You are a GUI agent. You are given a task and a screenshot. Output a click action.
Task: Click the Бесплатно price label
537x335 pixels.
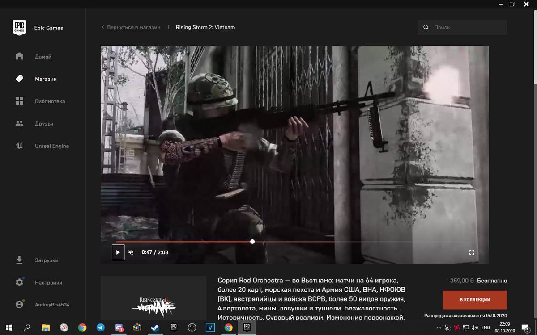pyautogui.click(x=492, y=281)
